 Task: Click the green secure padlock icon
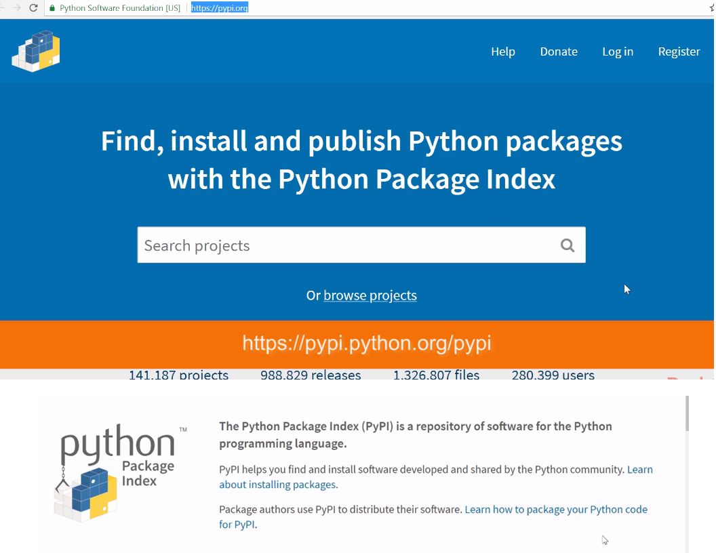coord(52,7)
